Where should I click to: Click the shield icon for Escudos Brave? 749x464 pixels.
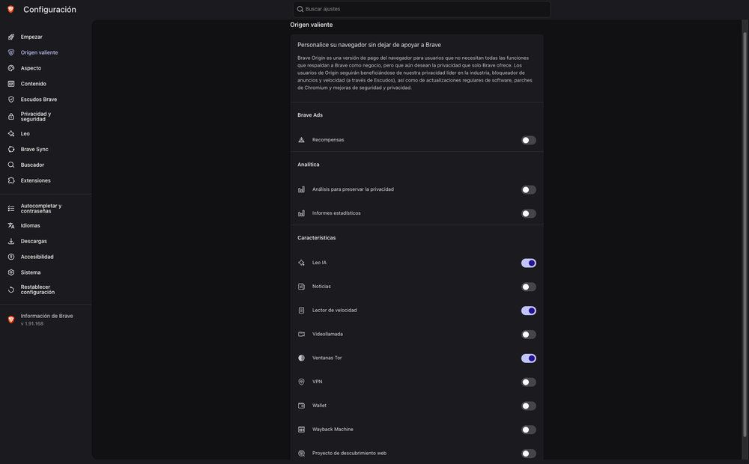11,100
